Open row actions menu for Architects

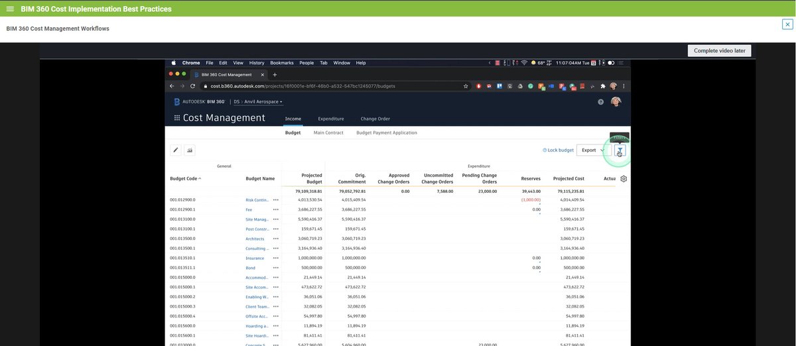pos(275,239)
